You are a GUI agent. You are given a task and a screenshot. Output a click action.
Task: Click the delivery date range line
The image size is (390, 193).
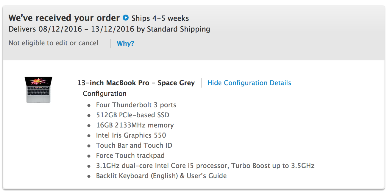coord(109,29)
